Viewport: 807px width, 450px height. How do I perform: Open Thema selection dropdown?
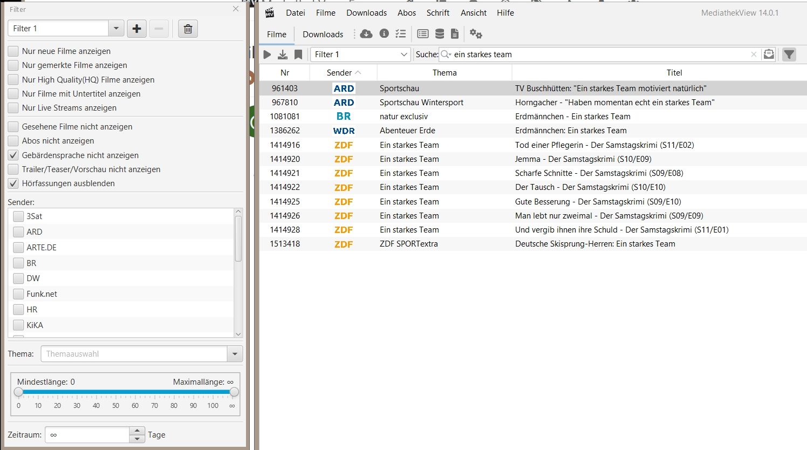pyautogui.click(x=235, y=354)
